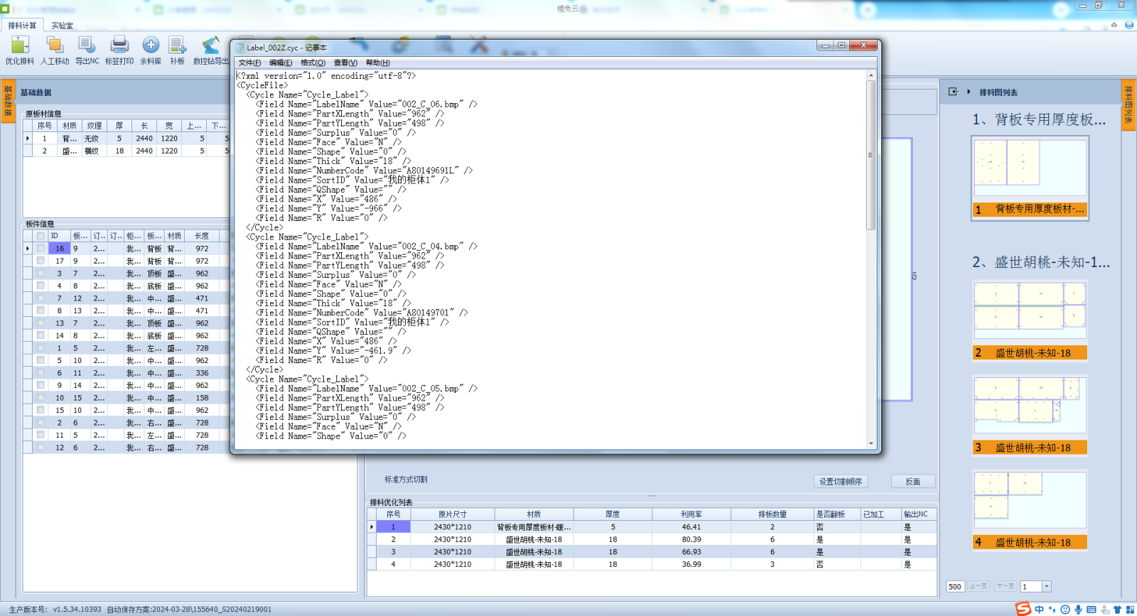Viewport: 1137px width, 616px height.
Task: Toggle Chinese input mode 中 icon
Action: point(1040,610)
